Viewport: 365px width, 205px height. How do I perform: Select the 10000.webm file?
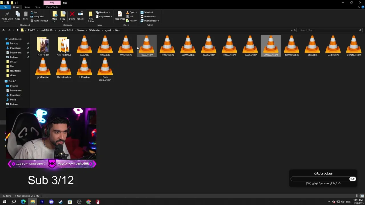pos(147,46)
